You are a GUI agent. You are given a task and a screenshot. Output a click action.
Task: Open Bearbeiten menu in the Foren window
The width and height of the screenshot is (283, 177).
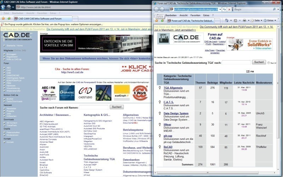point(171,15)
